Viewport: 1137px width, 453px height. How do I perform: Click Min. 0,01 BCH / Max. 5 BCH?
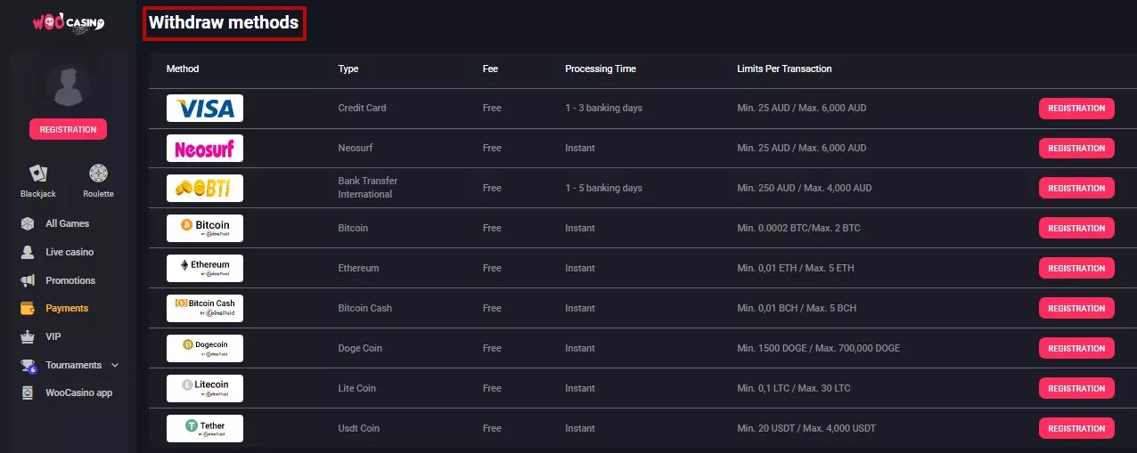point(797,308)
